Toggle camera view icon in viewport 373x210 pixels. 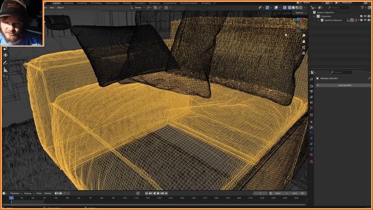click(304, 47)
